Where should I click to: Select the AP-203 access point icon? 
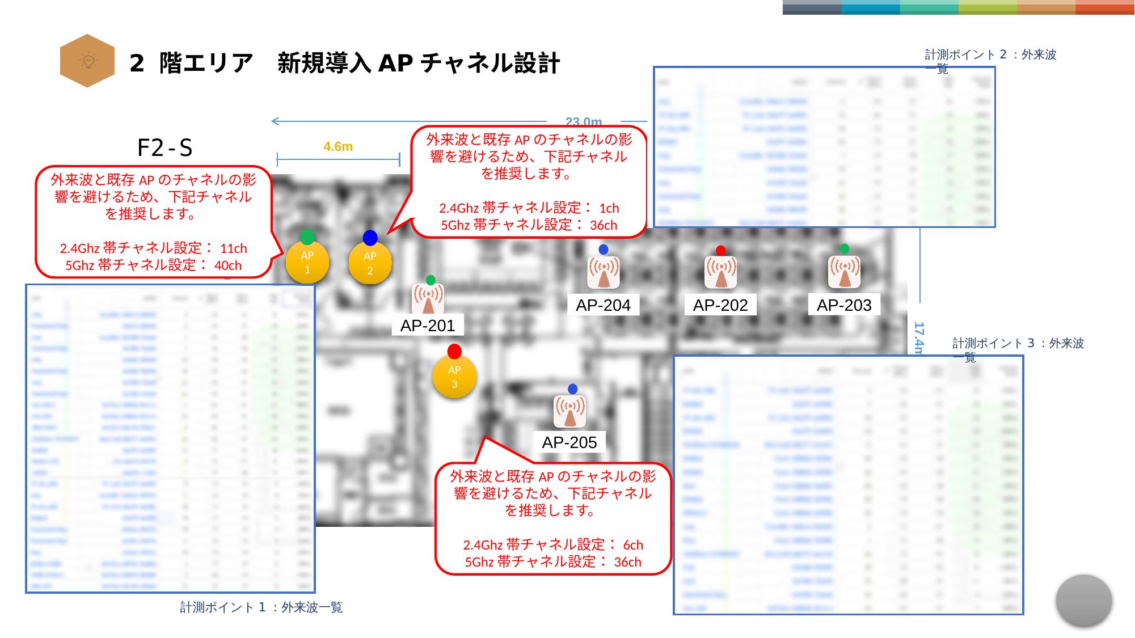point(844,272)
